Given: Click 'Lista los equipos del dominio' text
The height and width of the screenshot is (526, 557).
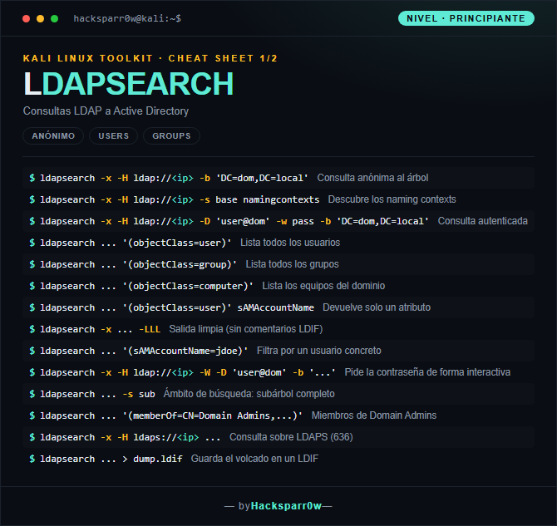Looking at the screenshot, I should coord(323,286).
